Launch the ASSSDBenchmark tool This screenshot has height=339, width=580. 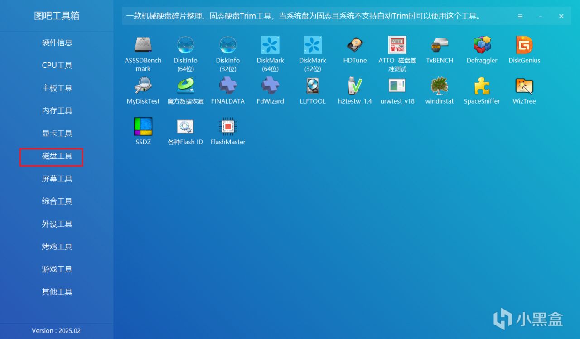143,54
